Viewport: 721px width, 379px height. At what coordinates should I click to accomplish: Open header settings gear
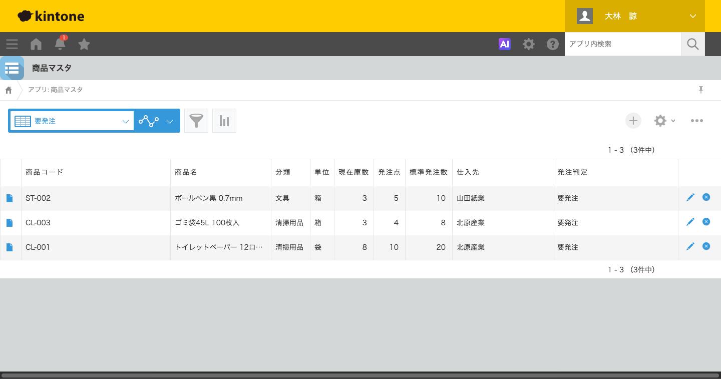(529, 44)
